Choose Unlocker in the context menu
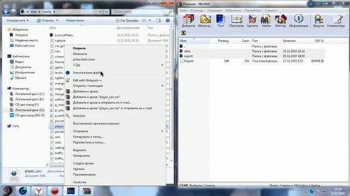350x196 pixels. [115, 116]
